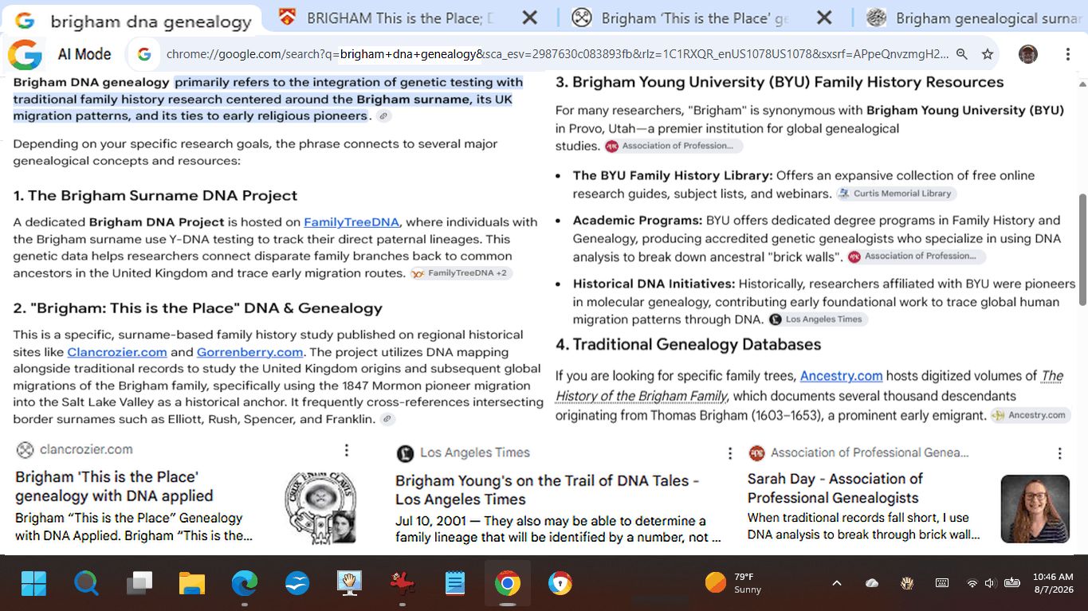This screenshot has width=1088, height=611.
Task: Switch to the "Brigham 'This is the Place' ge" tab
Action: [x=693, y=18]
